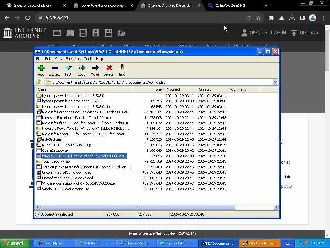
Task: Click the Chrome labs flask icon
Action: (282, 18)
